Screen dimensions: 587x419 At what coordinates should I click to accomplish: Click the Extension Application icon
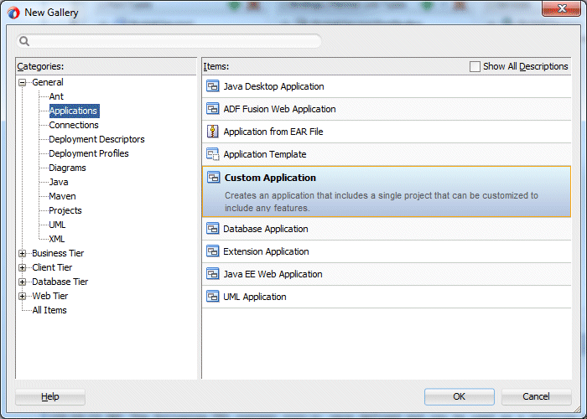tap(213, 251)
